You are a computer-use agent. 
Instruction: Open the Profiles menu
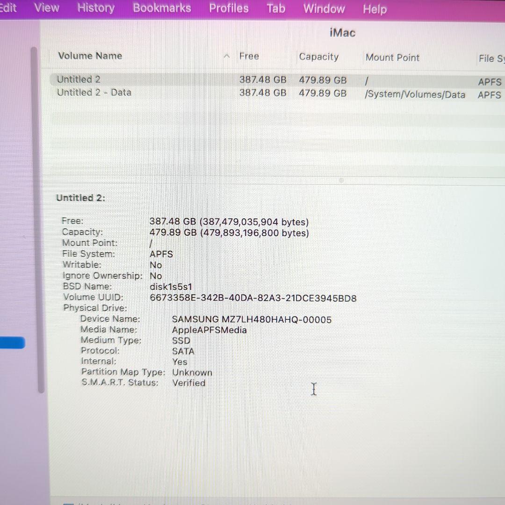coord(229,8)
